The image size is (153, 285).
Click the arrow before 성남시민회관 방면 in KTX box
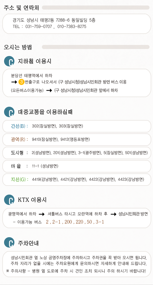click(x=113, y=215)
